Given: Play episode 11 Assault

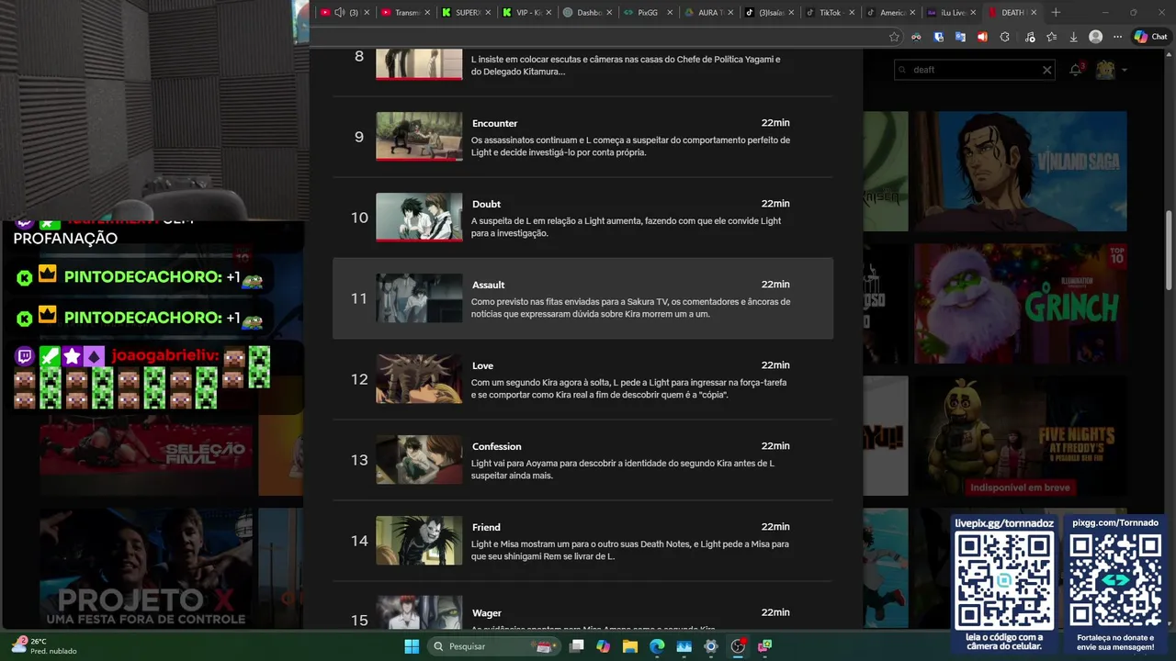Looking at the screenshot, I should pyautogui.click(x=582, y=298).
